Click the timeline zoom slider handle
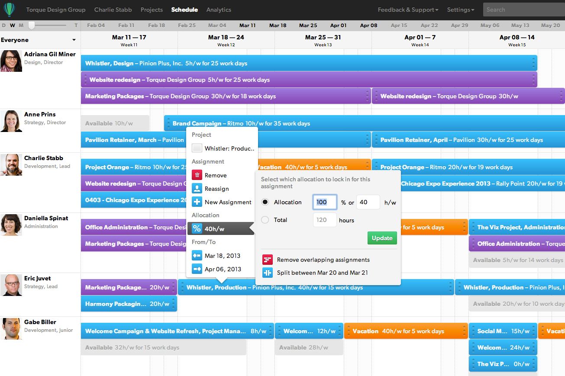Screen dimensions: 565x376 pos(32,26)
